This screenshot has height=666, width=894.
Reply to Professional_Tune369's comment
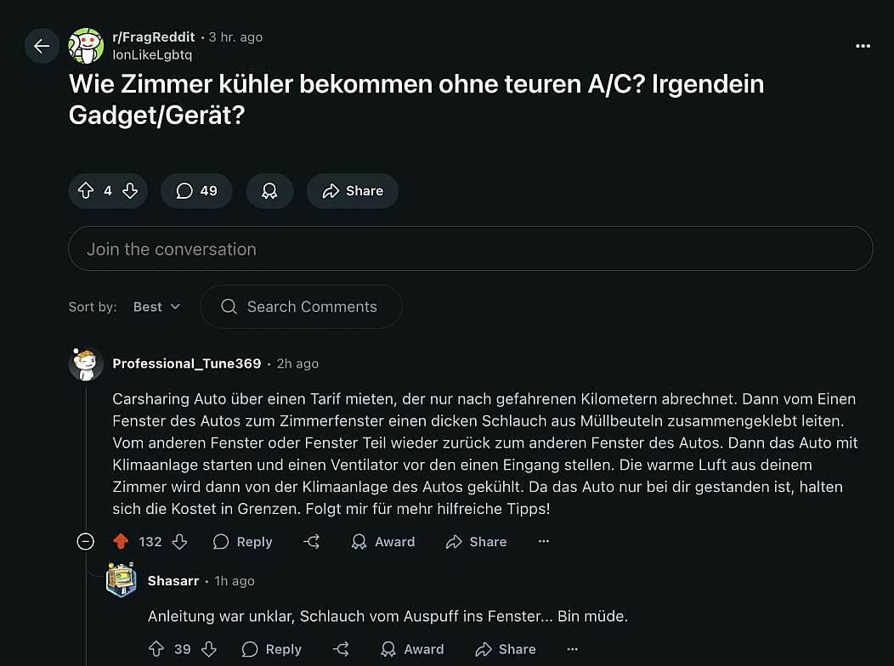pos(243,542)
